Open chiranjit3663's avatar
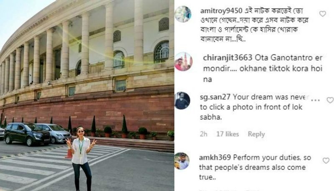Viewport: 334px width, 191px height. pos(184,61)
